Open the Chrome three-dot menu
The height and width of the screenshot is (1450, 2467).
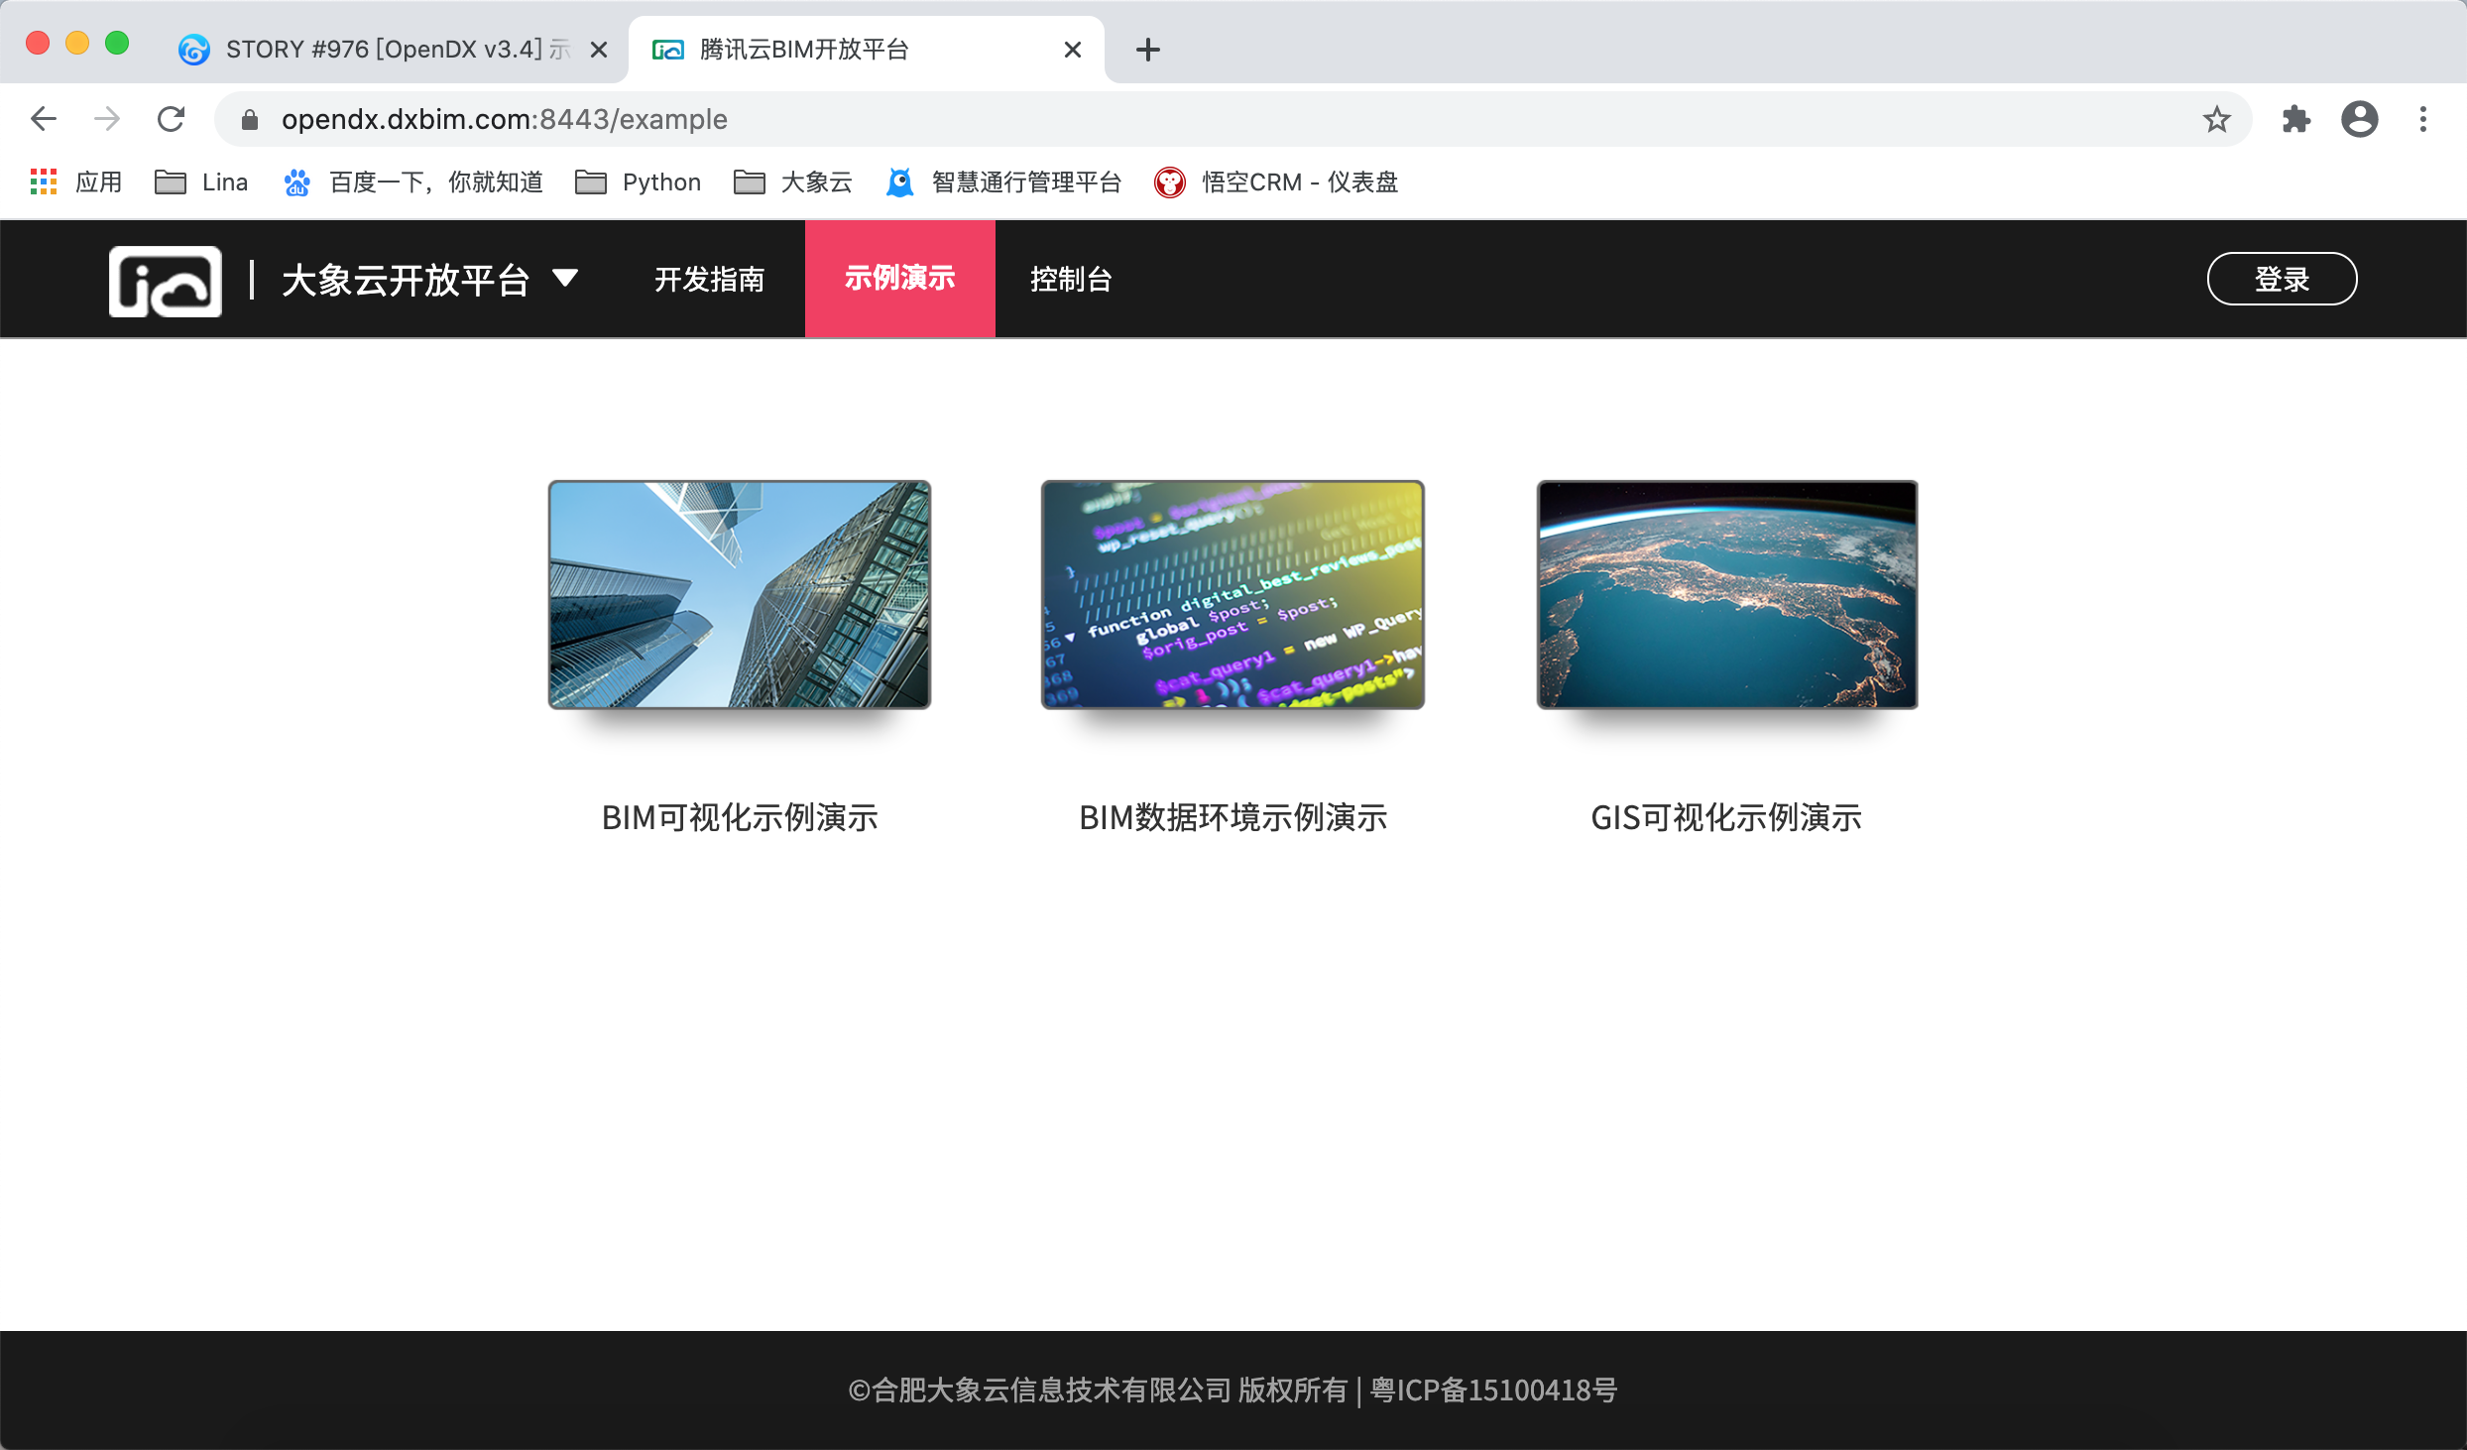click(x=2422, y=119)
